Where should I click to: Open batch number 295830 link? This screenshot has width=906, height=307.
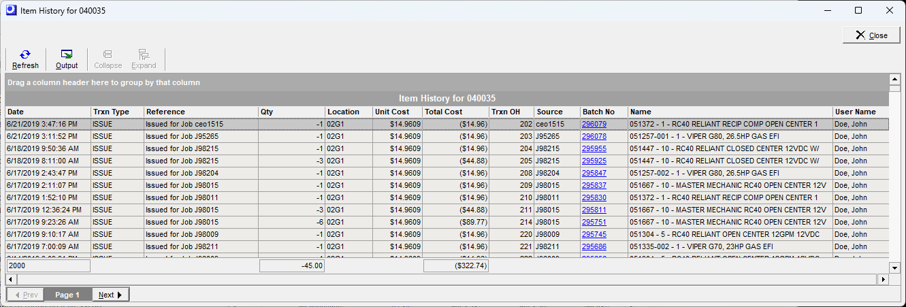tap(594, 197)
